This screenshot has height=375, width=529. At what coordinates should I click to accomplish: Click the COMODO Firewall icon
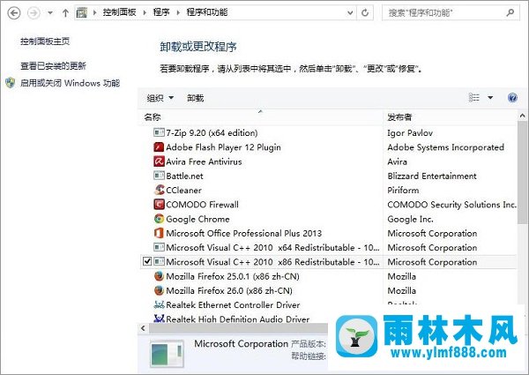(x=159, y=204)
